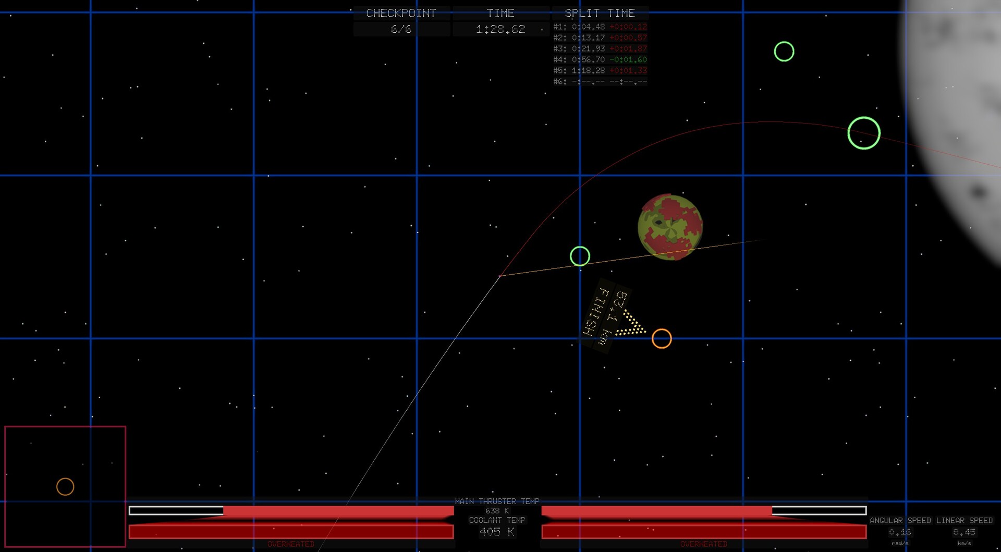The width and height of the screenshot is (1001, 552).
Task: Select the SPLIT TIME header
Action: (600, 13)
